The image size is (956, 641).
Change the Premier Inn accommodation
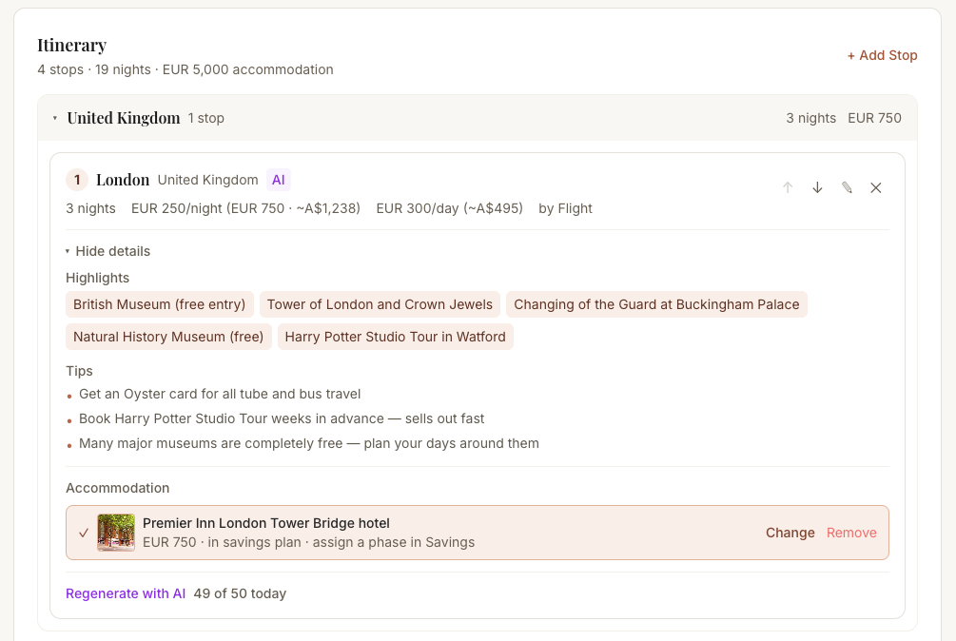[790, 533]
